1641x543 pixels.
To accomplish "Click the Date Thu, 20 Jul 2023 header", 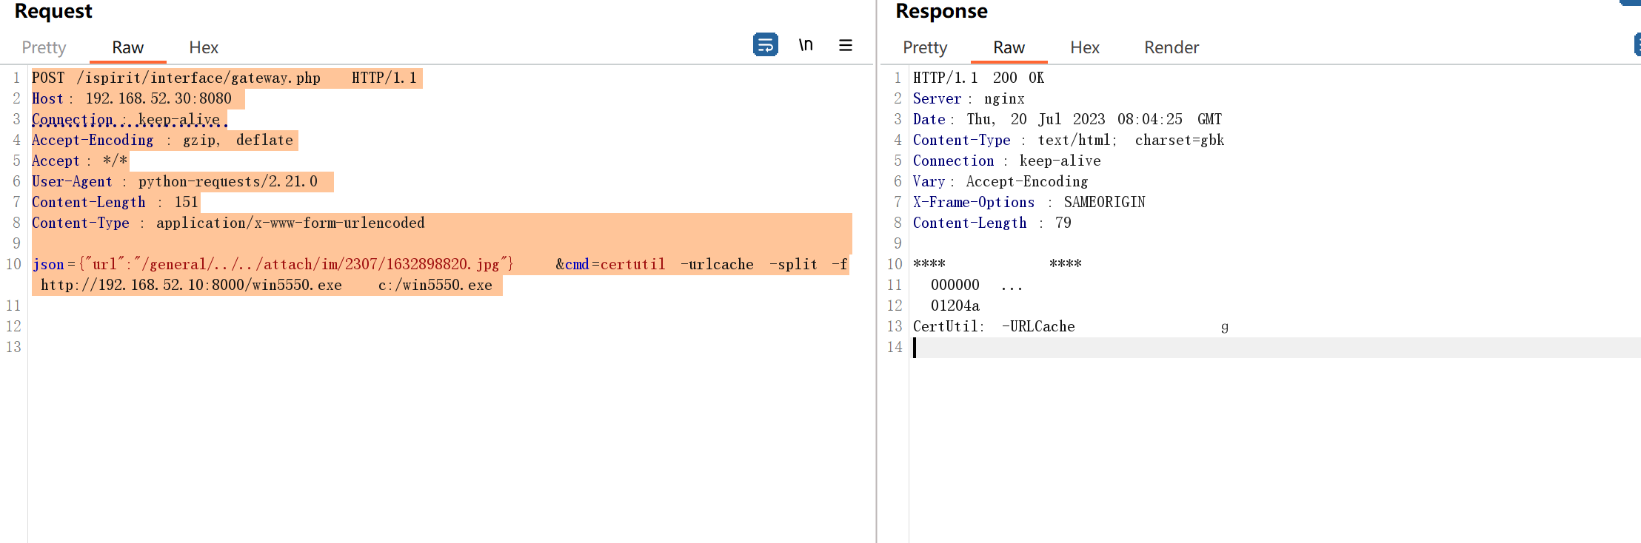I will pos(1067,119).
